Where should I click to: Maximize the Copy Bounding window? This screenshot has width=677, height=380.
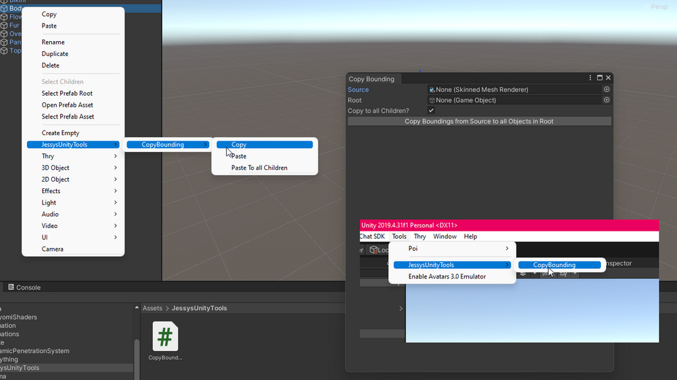600,78
